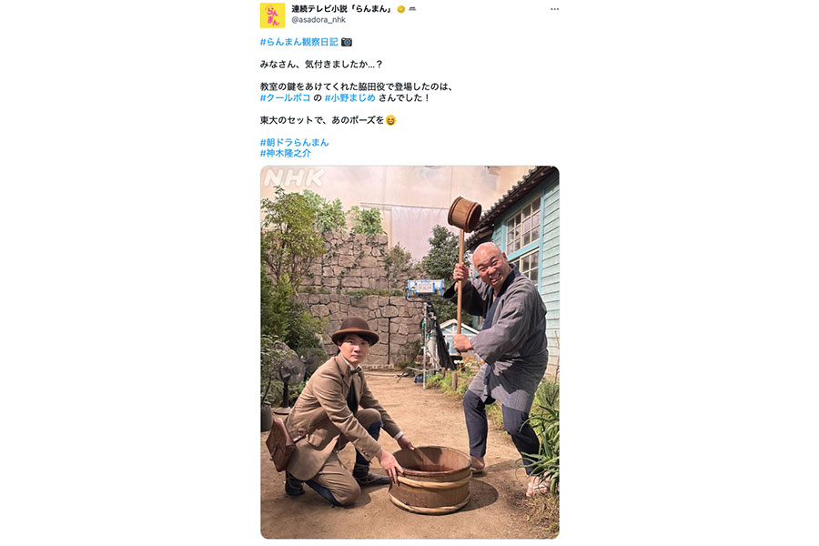Open the @asadora_nhk handle link

coord(318,20)
